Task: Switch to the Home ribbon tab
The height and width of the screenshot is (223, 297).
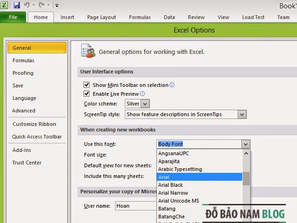Action: [x=41, y=17]
